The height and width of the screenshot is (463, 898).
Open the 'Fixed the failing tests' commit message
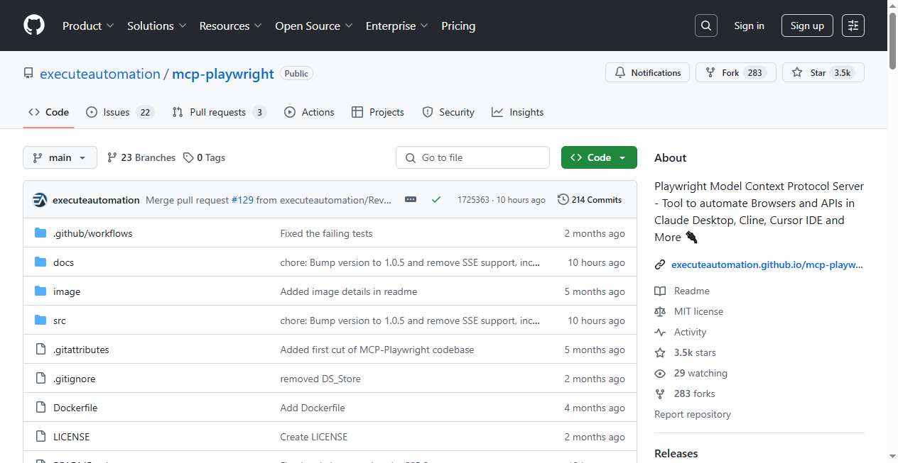326,233
